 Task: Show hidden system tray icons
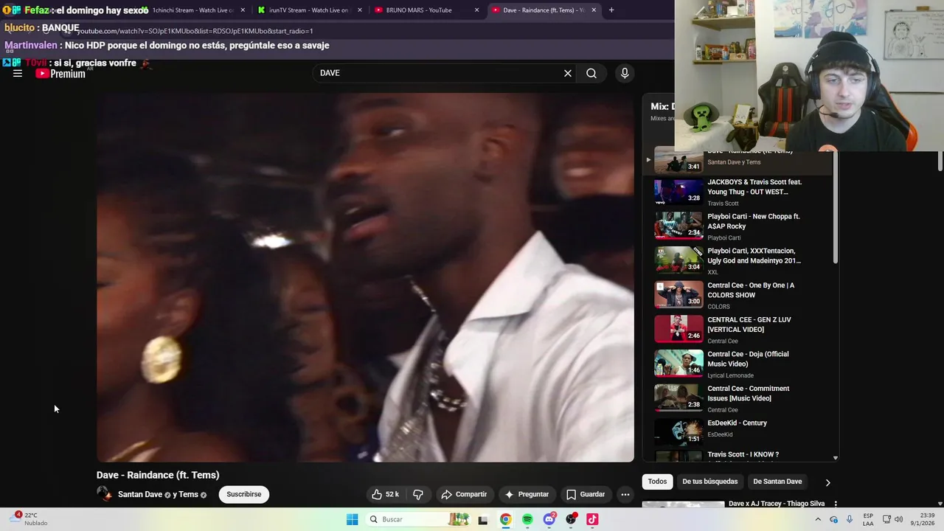point(818,519)
